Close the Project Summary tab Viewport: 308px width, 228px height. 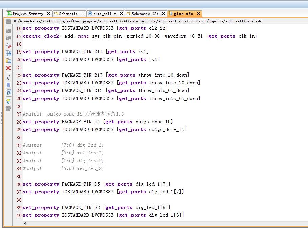(49, 13)
